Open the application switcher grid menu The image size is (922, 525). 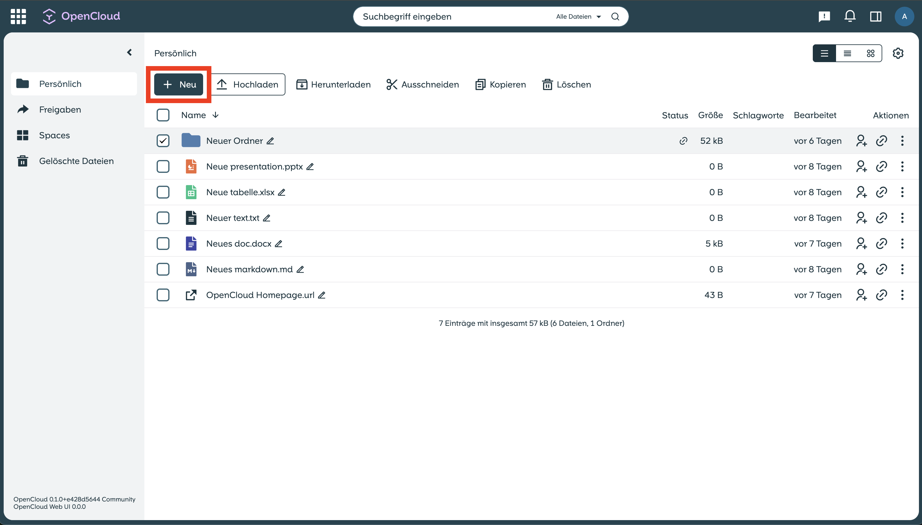point(18,17)
